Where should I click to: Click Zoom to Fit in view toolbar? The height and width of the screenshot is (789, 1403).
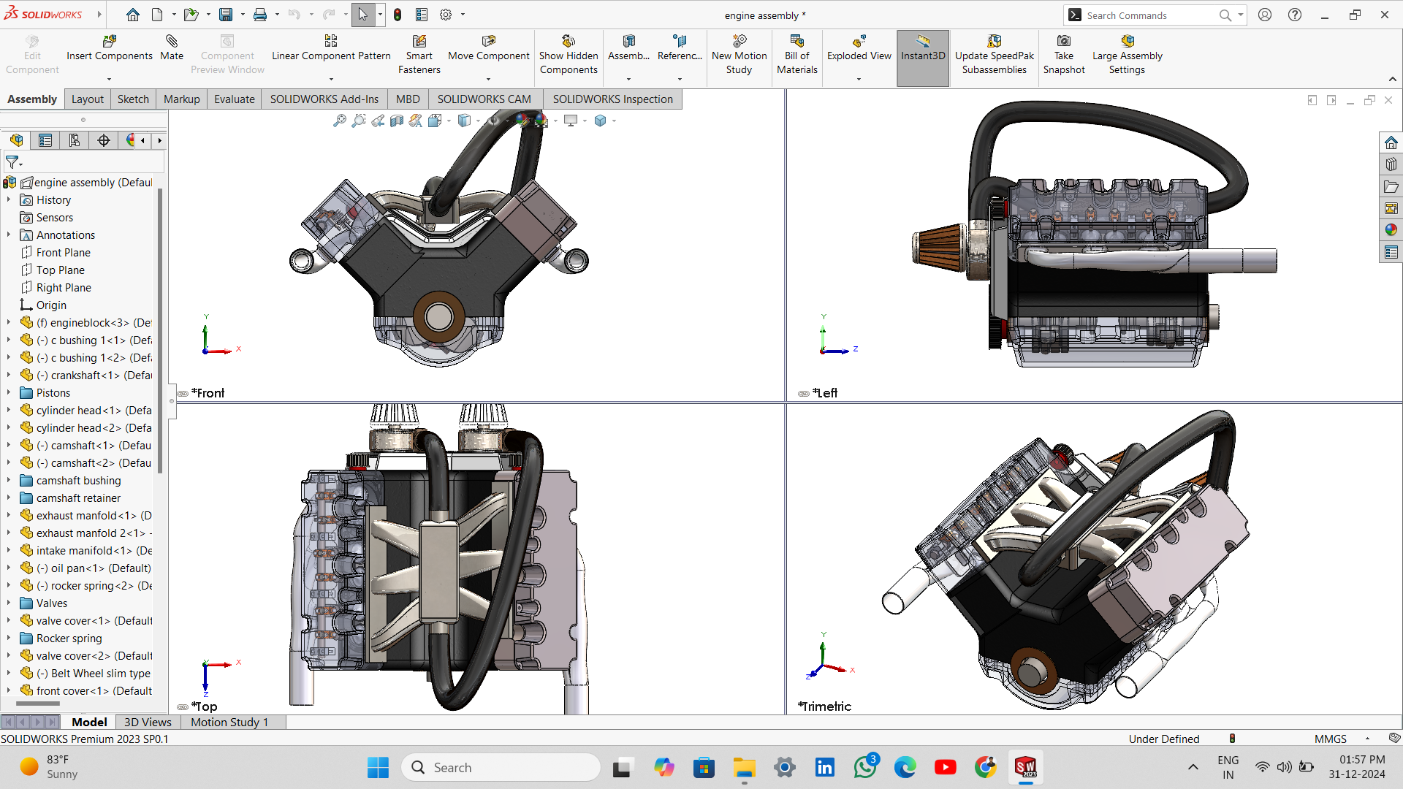340,121
